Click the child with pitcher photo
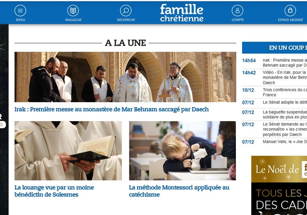307x215 pixels. pos(182,150)
